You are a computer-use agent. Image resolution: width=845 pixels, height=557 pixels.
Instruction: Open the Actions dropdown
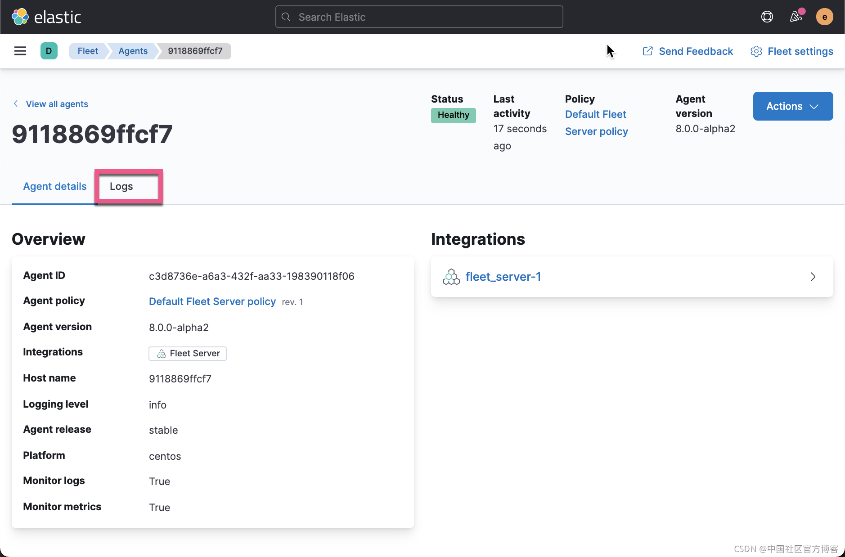click(793, 106)
